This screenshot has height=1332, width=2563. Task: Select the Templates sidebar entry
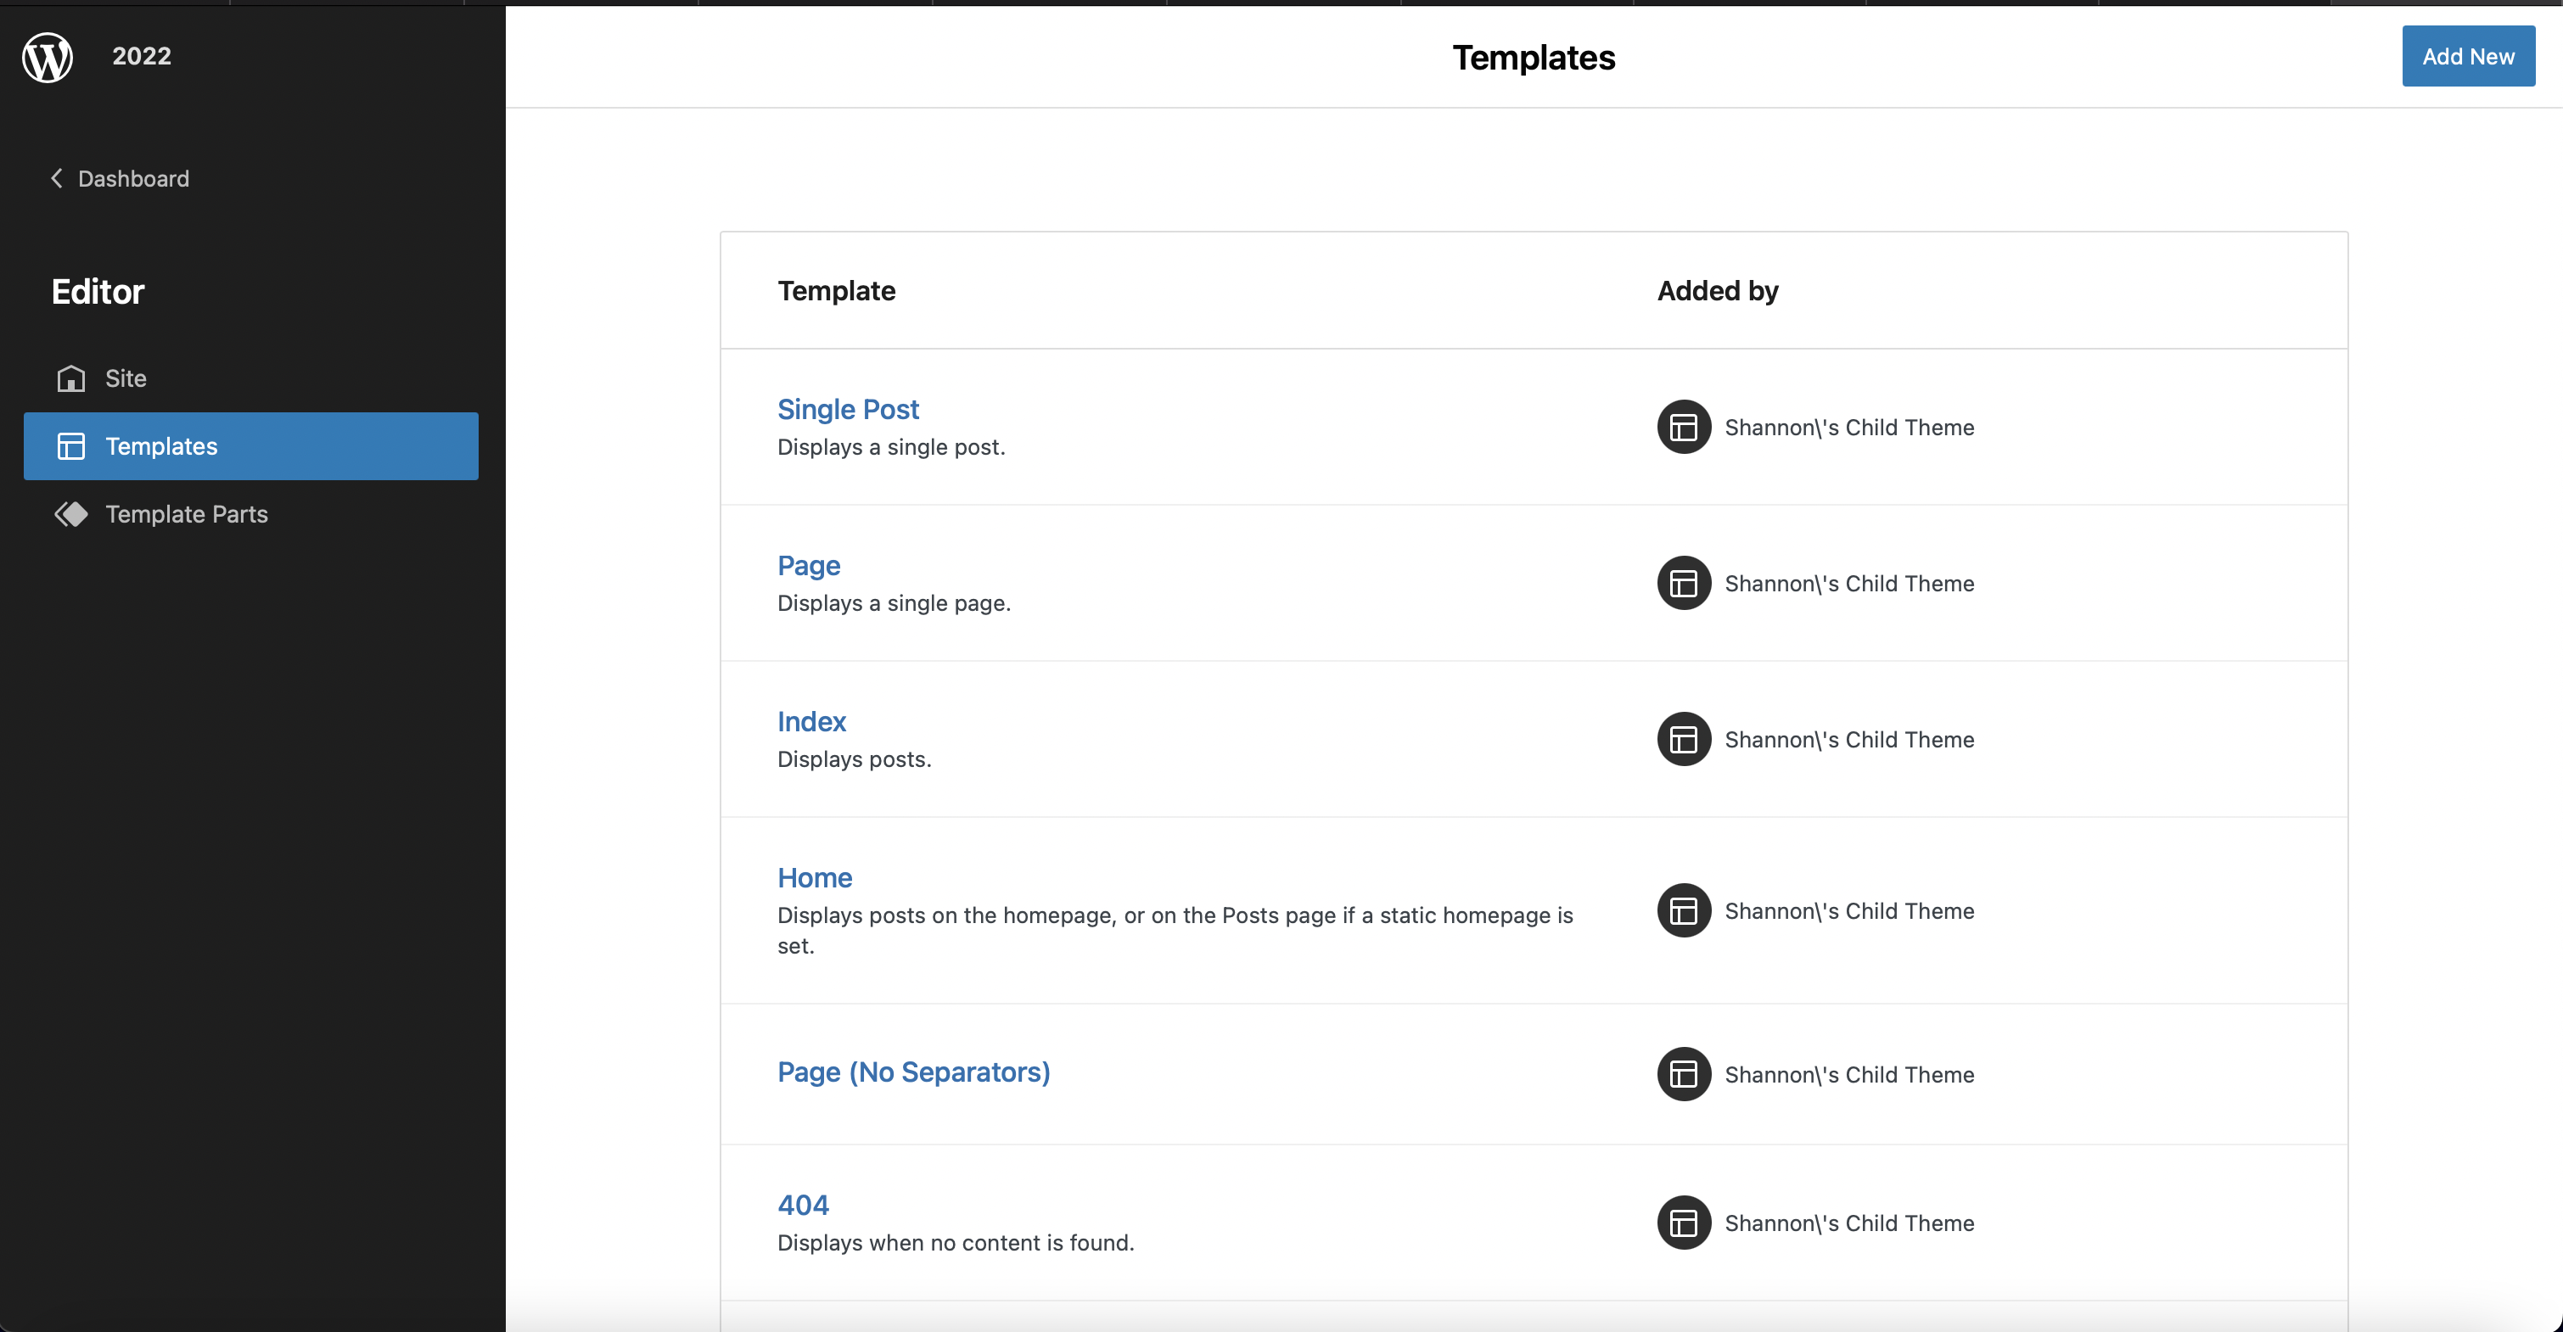(161, 445)
